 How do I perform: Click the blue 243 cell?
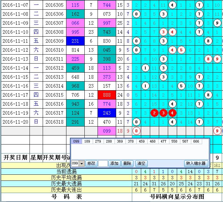107,113
